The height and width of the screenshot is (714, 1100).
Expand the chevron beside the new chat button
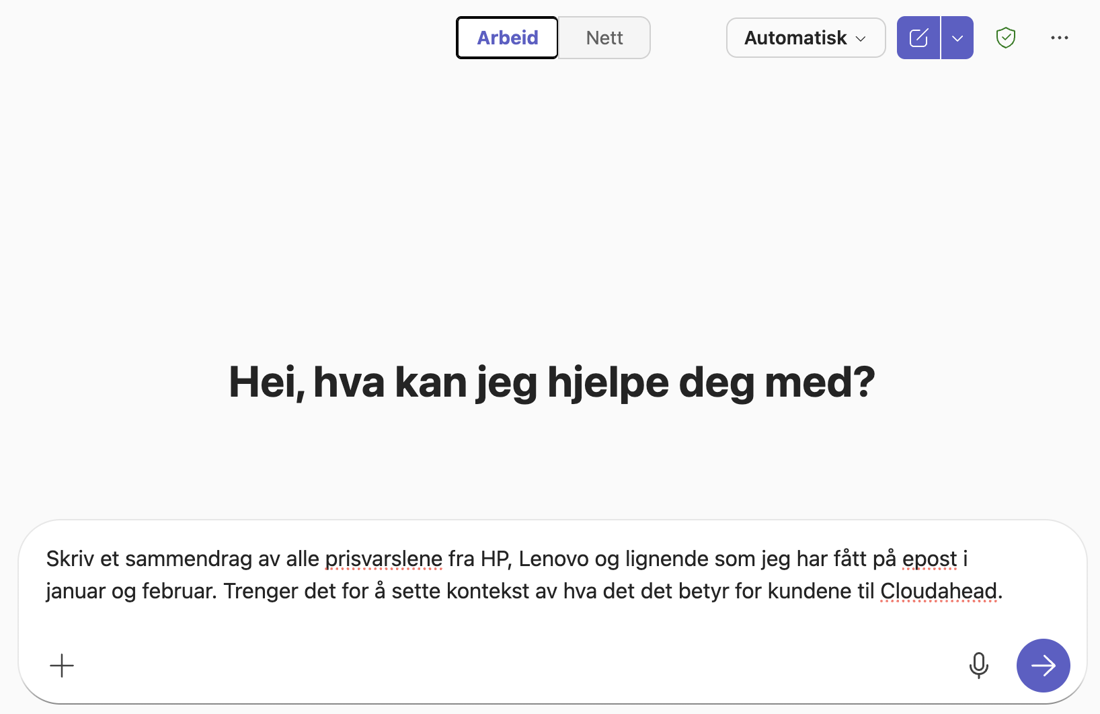[x=957, y=38]
